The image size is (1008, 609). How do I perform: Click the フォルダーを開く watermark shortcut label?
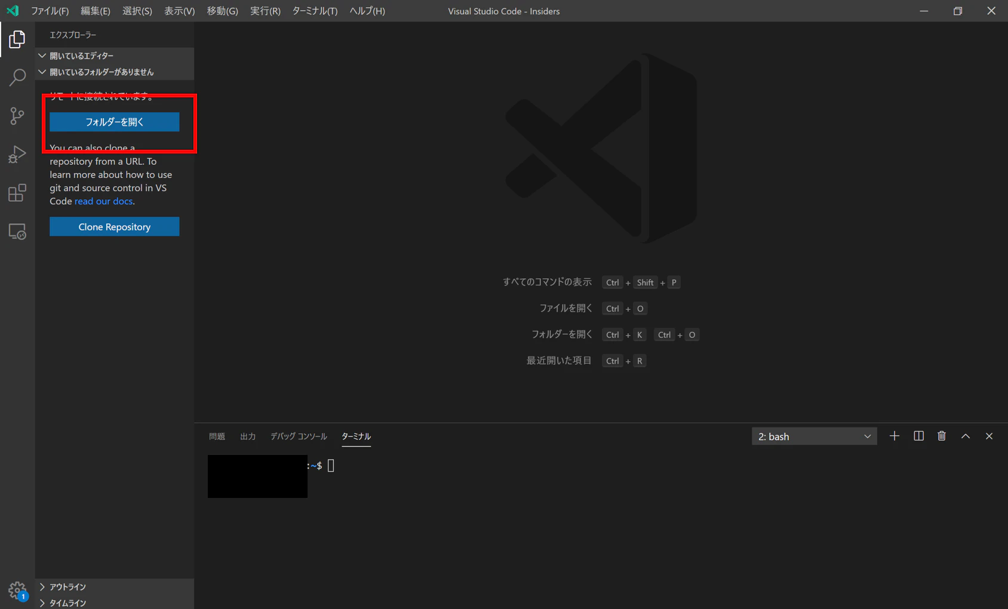pos(562,334)
